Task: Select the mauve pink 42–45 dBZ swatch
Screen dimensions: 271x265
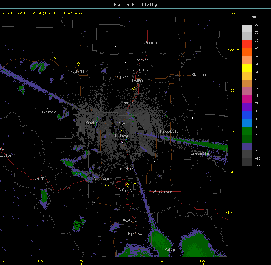Action: [247, 92]
